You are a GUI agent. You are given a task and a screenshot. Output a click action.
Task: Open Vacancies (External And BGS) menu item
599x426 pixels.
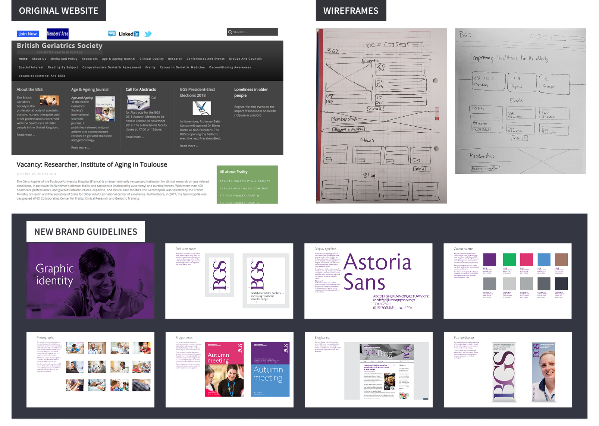pos(42,76)
